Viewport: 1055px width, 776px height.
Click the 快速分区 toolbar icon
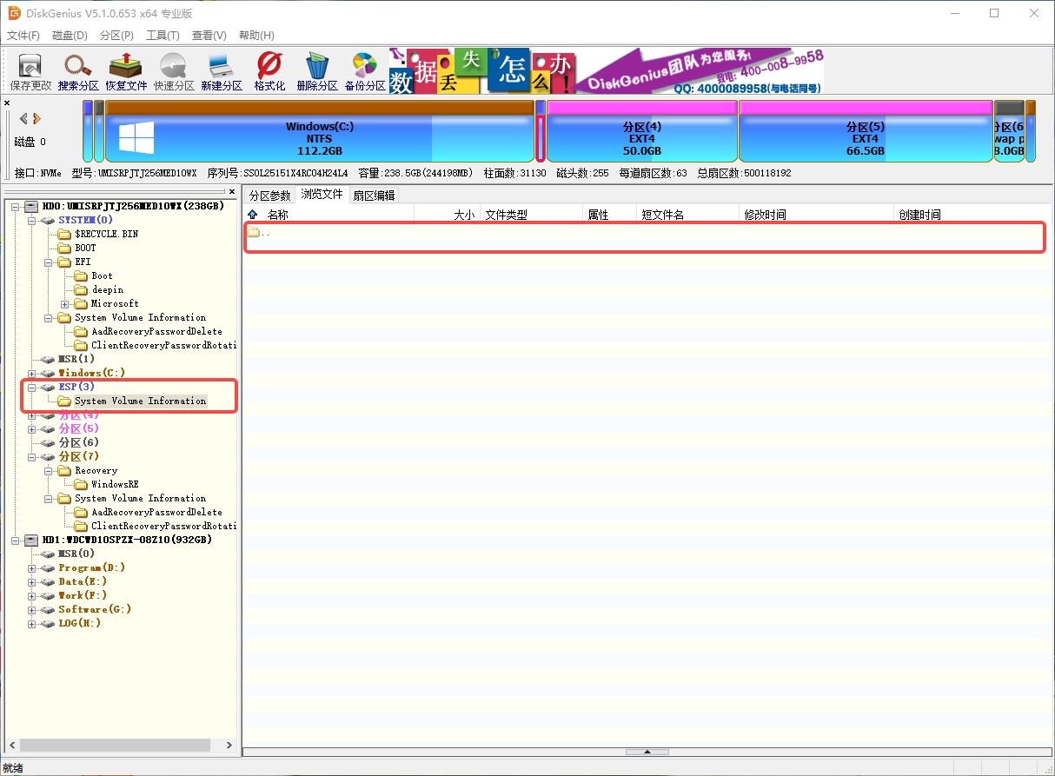click(174, 71)
